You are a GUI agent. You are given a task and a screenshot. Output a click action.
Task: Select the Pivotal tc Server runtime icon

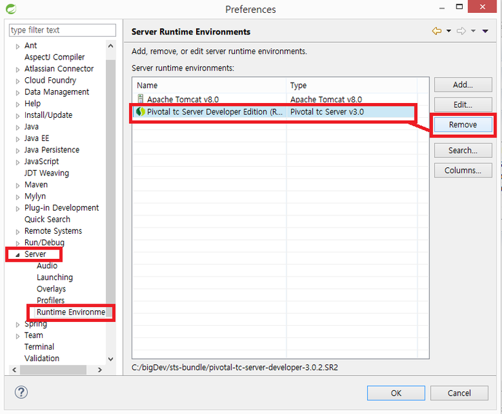coord(140,112)
